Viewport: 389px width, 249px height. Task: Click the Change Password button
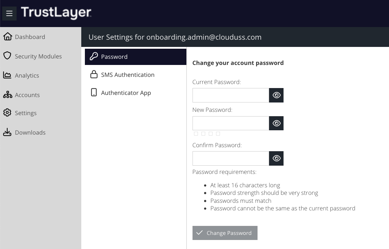225,233
